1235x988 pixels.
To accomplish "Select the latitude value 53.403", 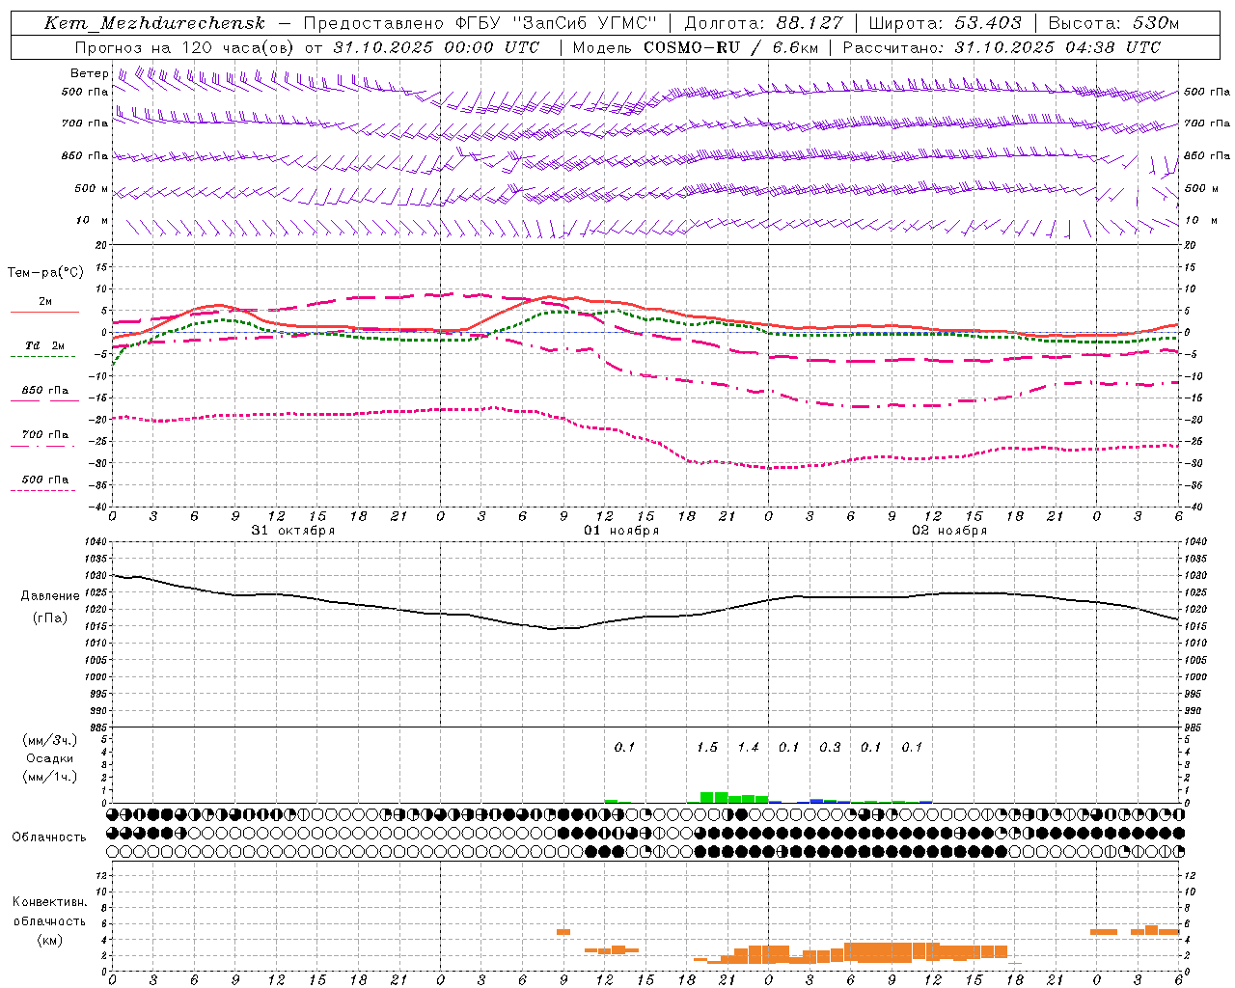I will click(x=989, y=23).
